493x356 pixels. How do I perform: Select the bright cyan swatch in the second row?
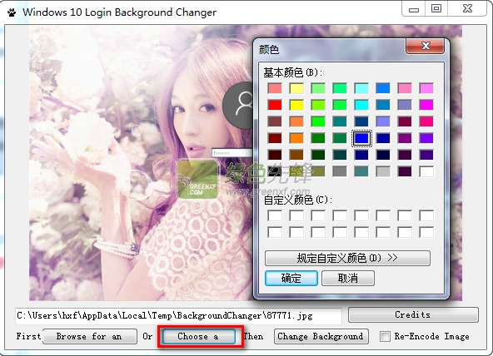click(x=361, y=105)
